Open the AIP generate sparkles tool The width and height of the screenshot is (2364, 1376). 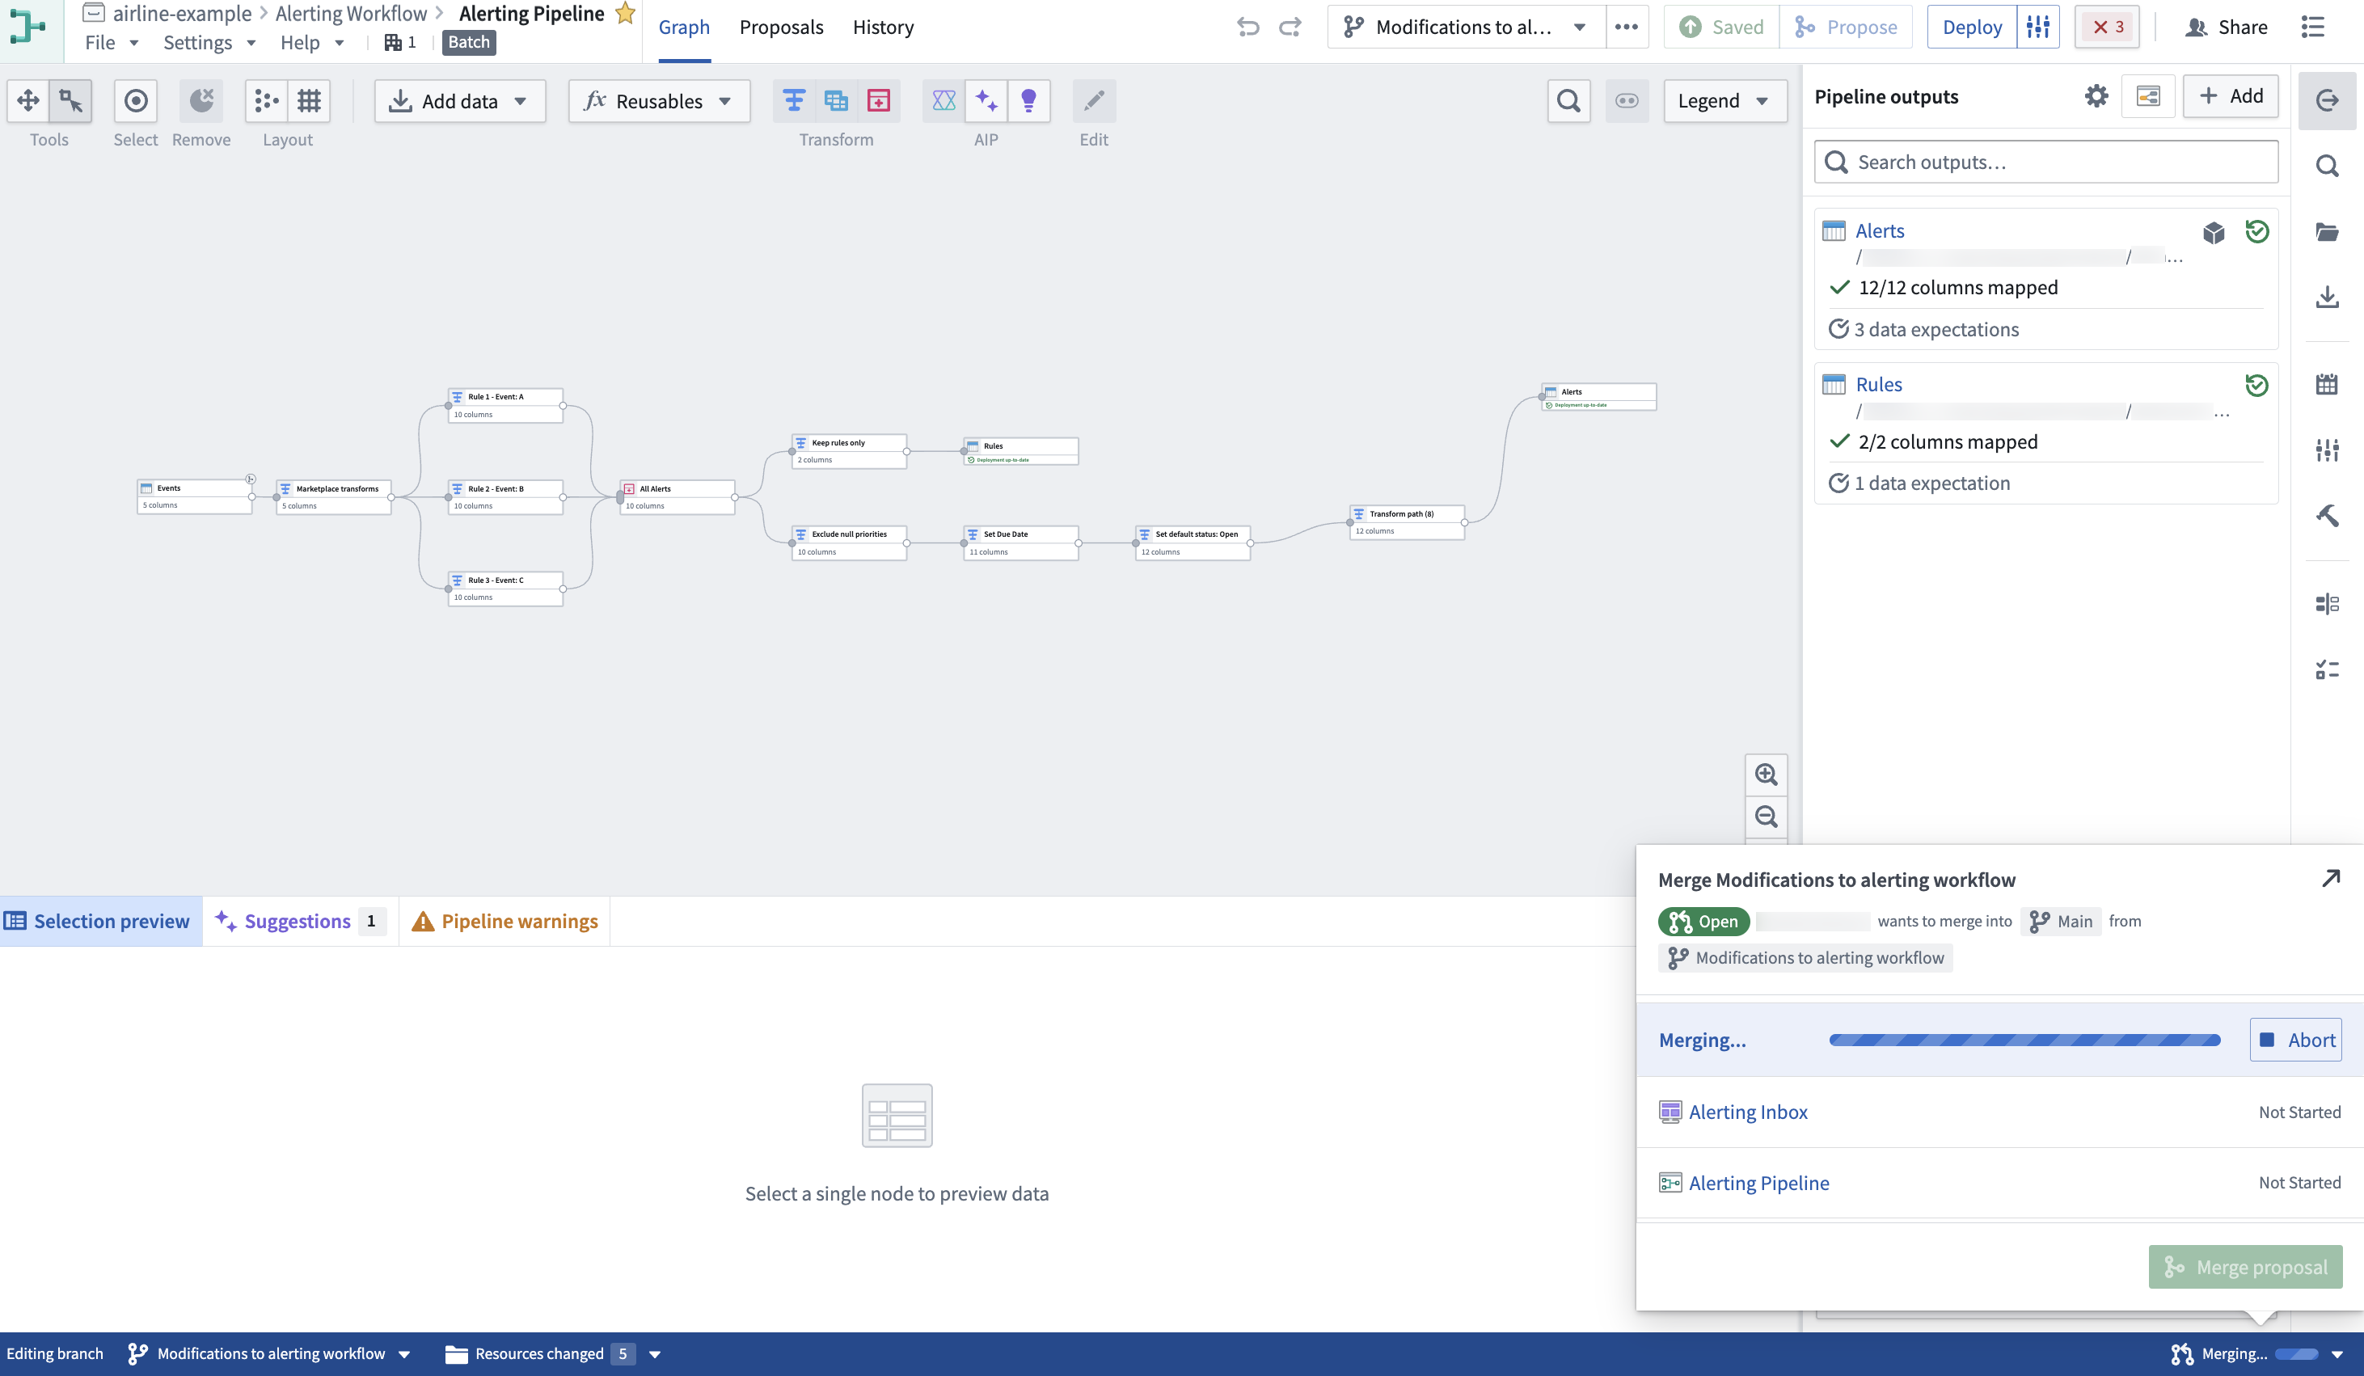click(985, 100)
